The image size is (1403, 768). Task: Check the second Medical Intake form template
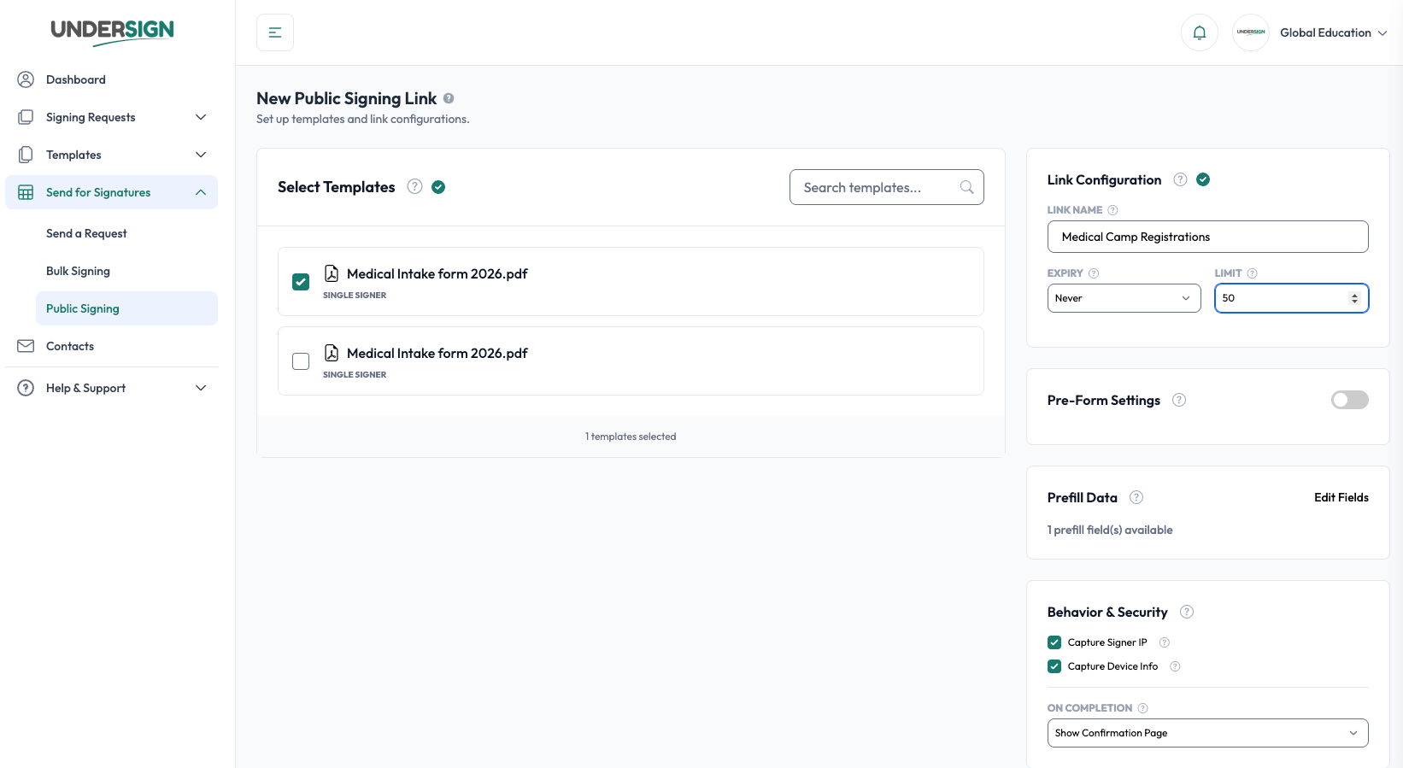point(301,361)
